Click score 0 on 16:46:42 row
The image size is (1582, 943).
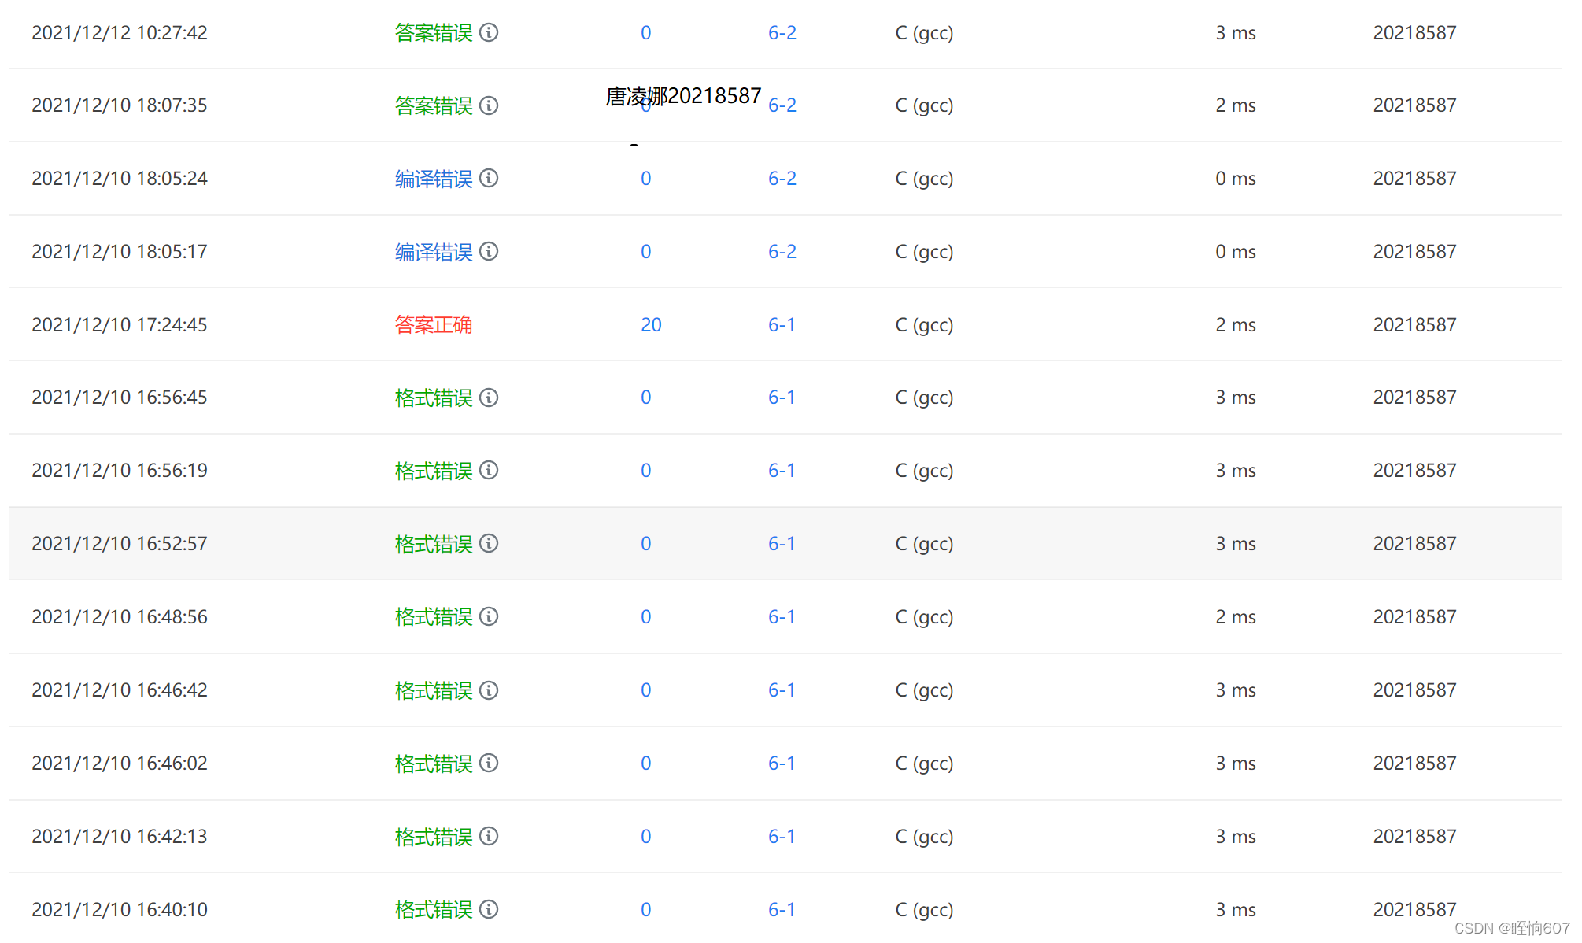point(645,690)
